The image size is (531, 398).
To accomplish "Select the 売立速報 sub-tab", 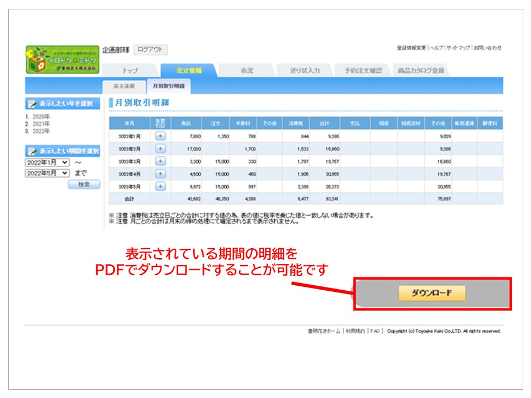I will [123, 86].
